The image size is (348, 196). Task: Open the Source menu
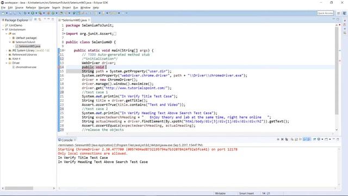[19, 8]
